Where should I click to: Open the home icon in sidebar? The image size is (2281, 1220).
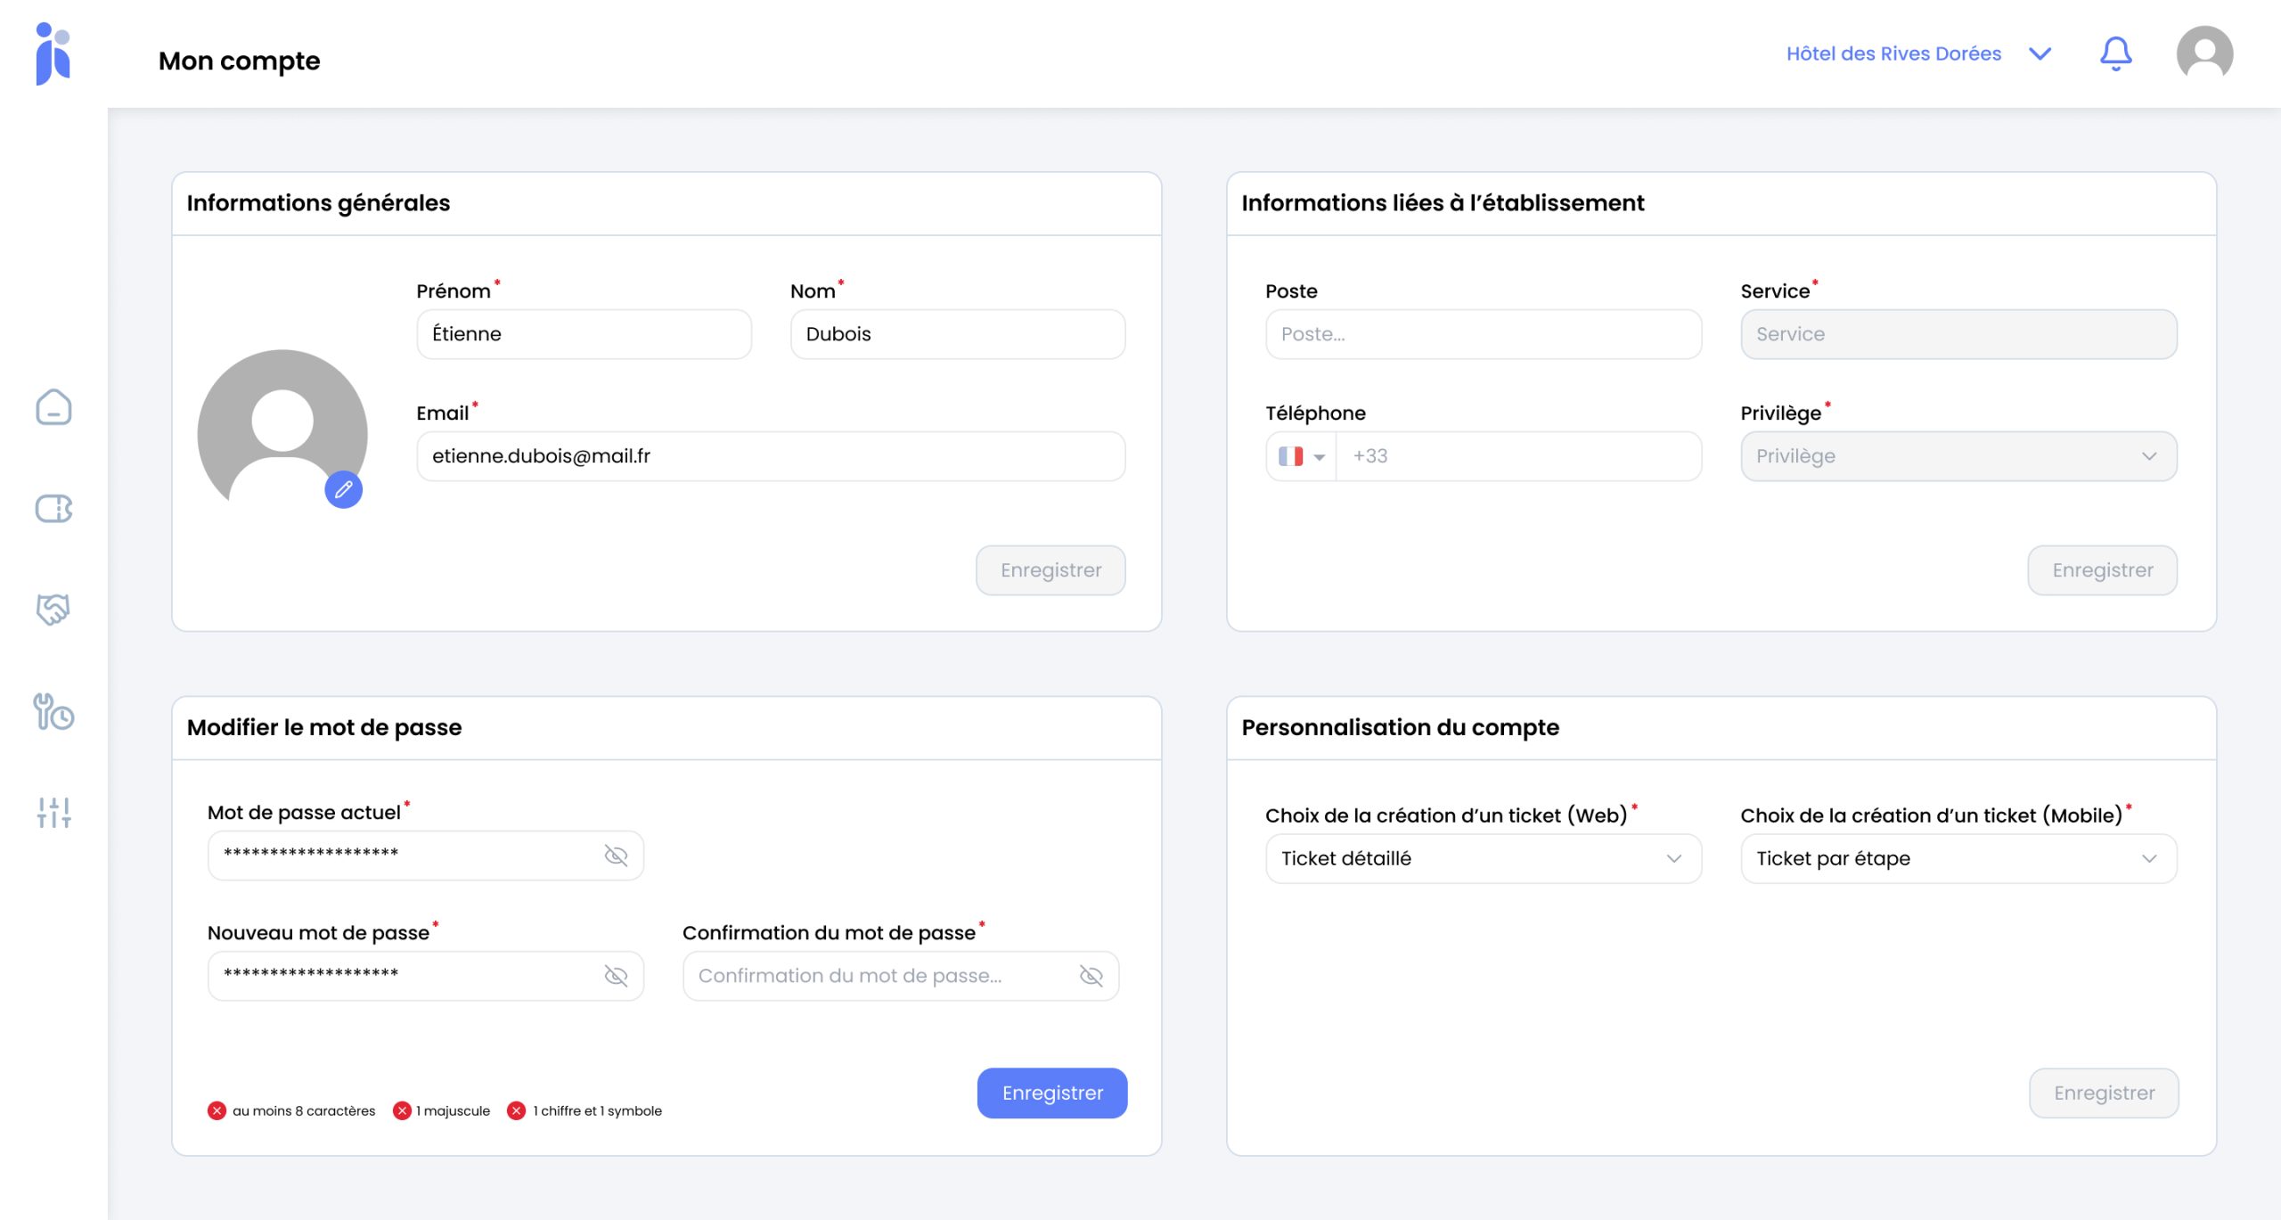53,407
